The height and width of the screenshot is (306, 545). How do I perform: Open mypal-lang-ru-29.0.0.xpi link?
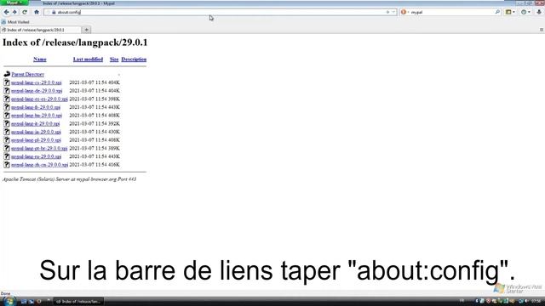point(36,156)
